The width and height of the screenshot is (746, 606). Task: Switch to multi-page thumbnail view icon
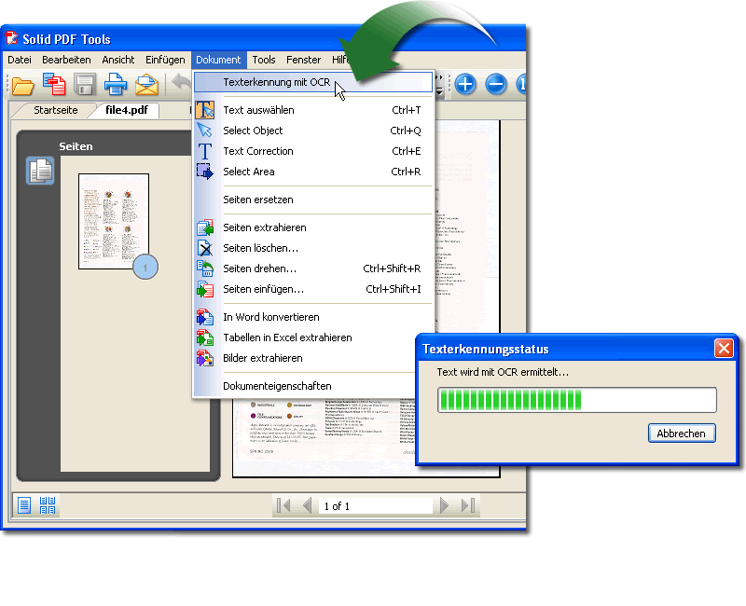click(x=48, y=505)
